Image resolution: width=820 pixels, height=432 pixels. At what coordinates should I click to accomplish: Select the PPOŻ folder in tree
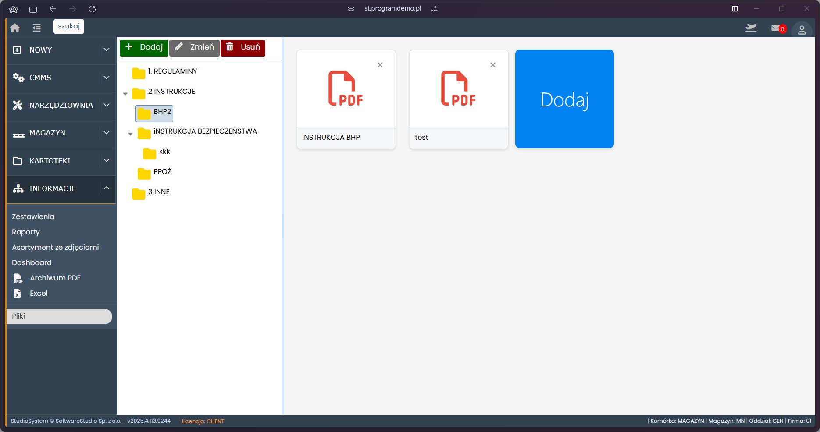162,172
